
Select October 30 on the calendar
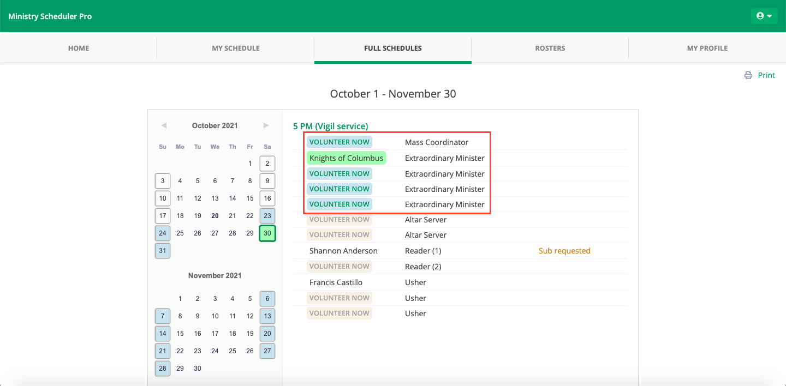point(267,233)
